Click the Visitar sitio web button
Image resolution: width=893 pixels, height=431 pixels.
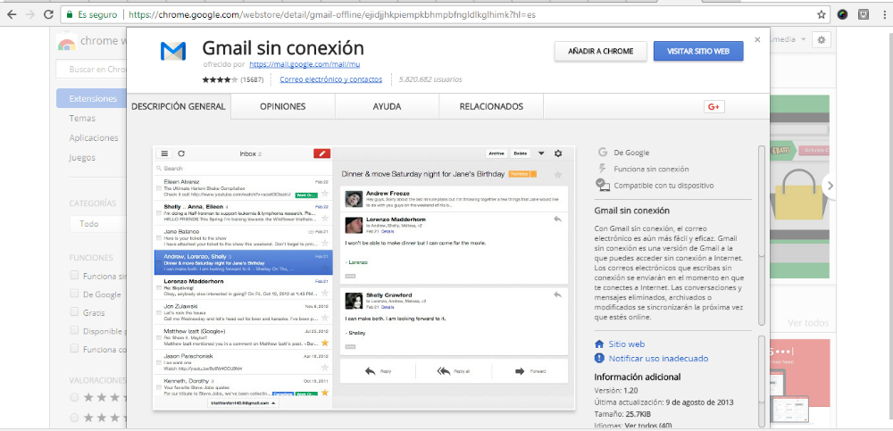click(697, 52)
